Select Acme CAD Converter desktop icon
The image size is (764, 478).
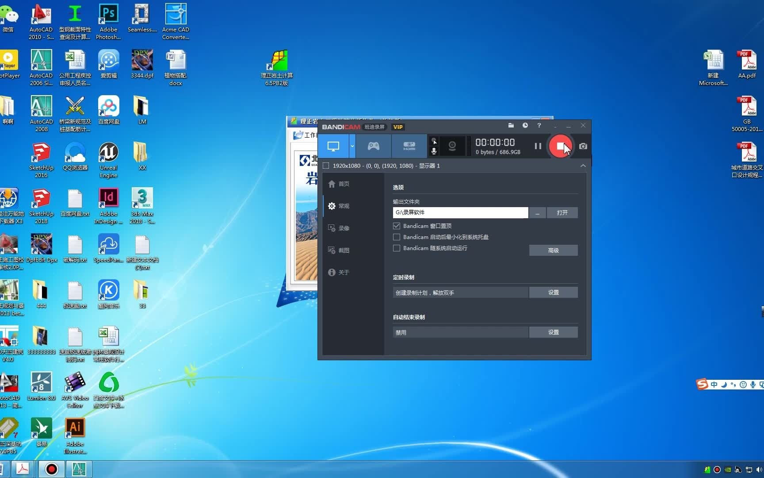coord(176,22)
